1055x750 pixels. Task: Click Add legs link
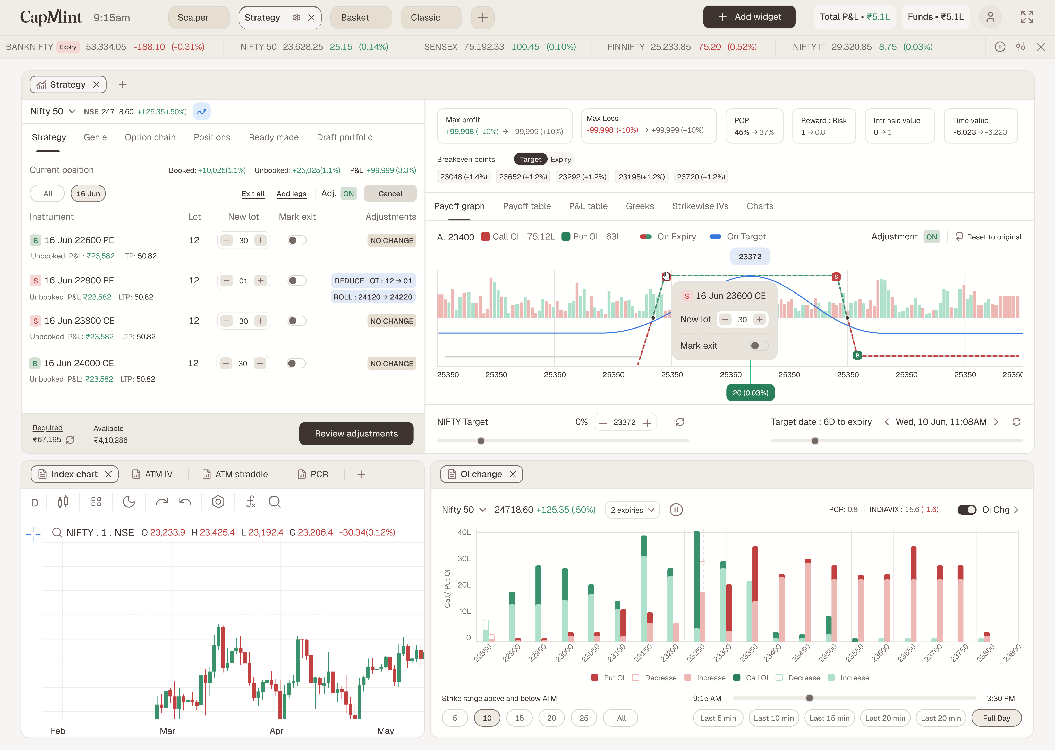tap(292, 194)
